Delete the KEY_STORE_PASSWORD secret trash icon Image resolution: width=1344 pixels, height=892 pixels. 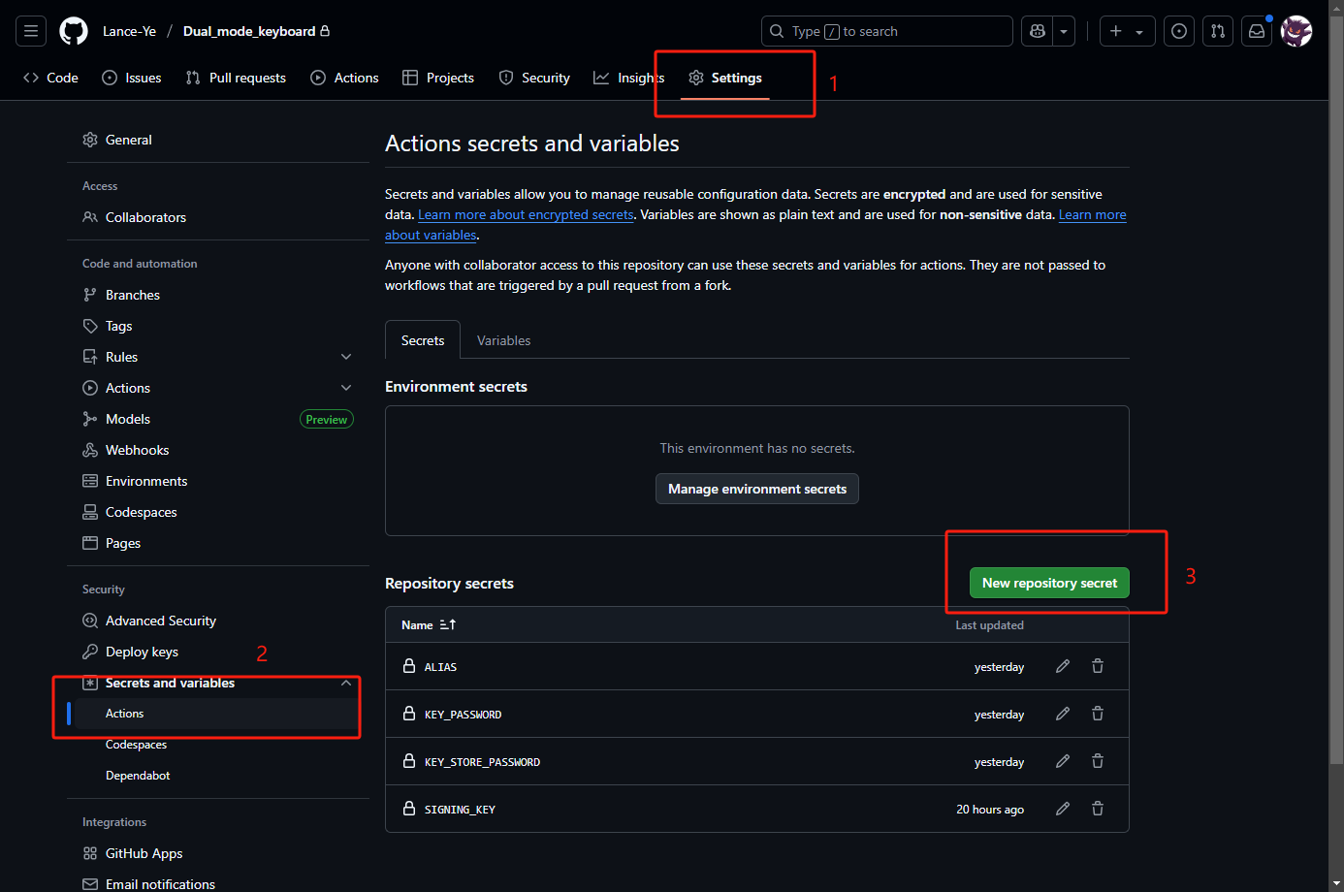click(1097, 761)
